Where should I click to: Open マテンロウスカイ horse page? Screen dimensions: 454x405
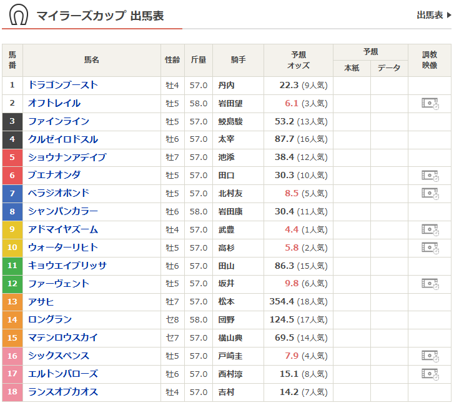(x=63, y=338)
